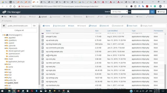Sort files by the Size column header
Image resolution: width=167 pixels, height=93 pixels.
[97, 31]
